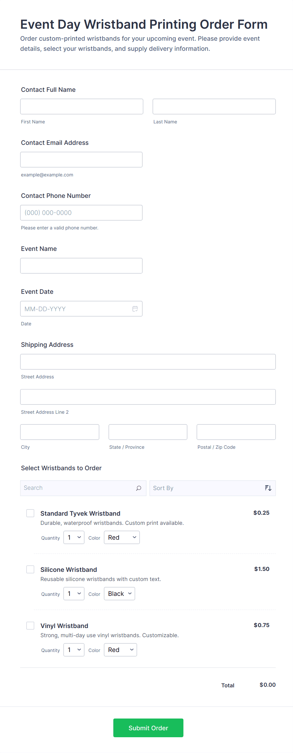Click the wristband Search box
Image resolution: width=293 pixels, height=753 pixels.
[x=79, y=488]
